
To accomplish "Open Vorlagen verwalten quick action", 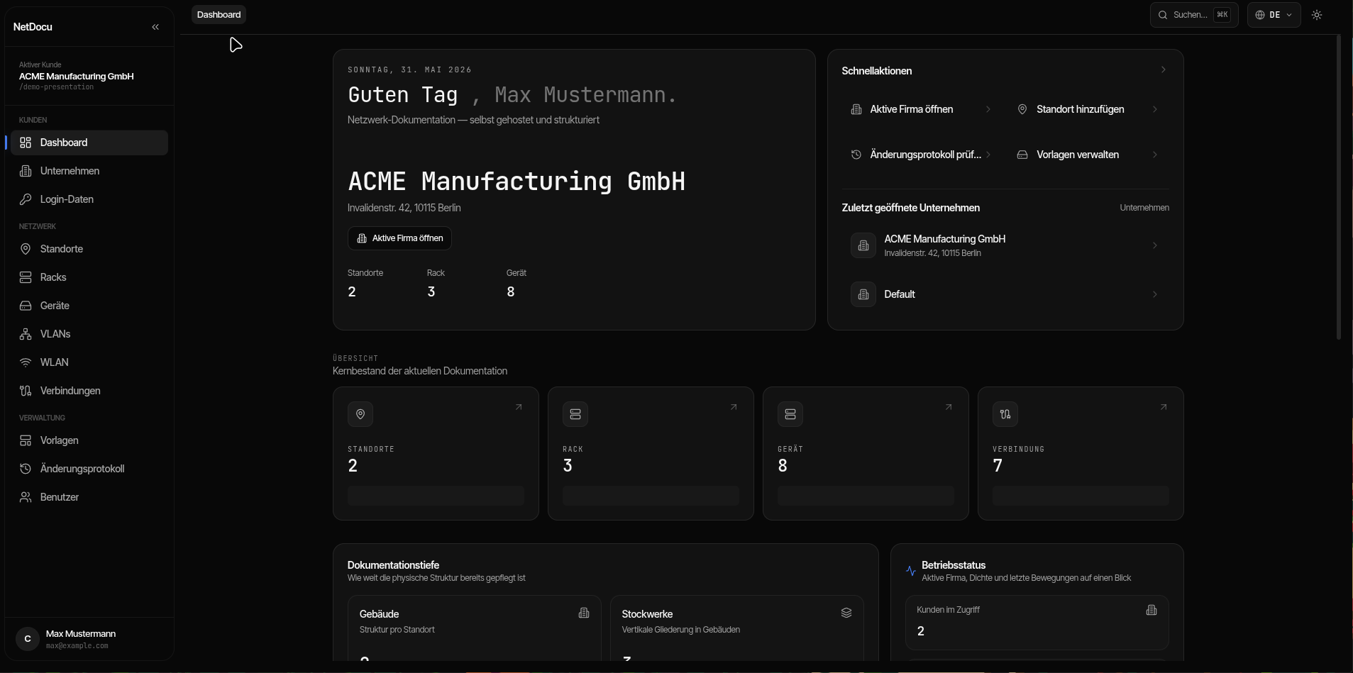I will [1088, 155].
